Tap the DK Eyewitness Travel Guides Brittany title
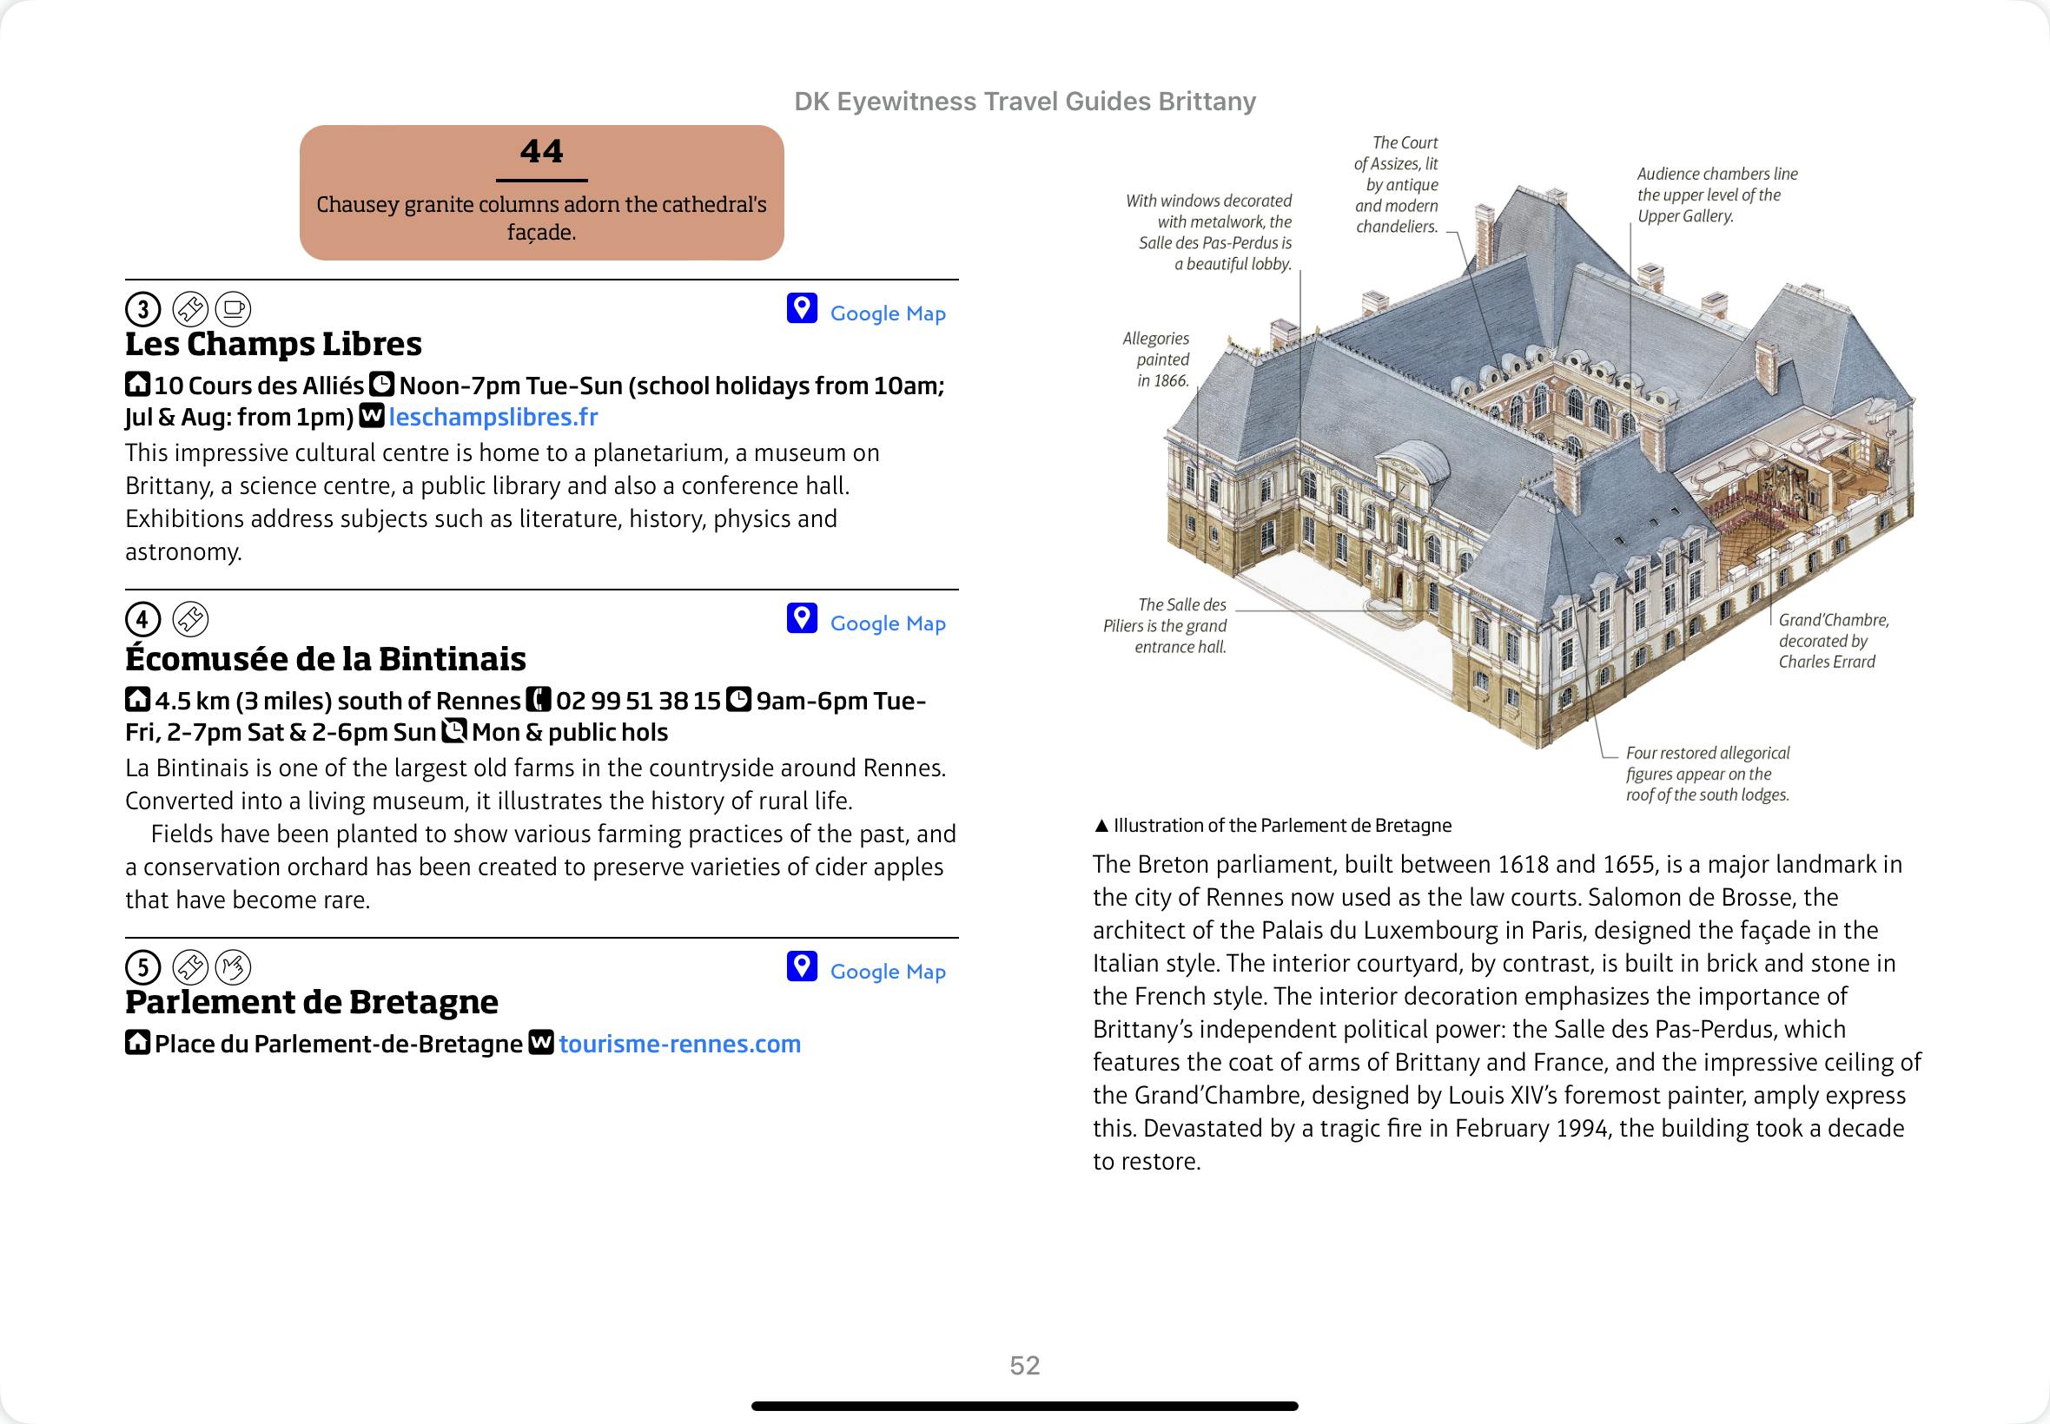This screenshot has width=2050, height=1424. pyautogui.click(x=1024, y=102)
